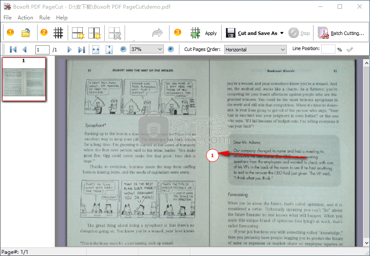Fit page to height icon

109,50
